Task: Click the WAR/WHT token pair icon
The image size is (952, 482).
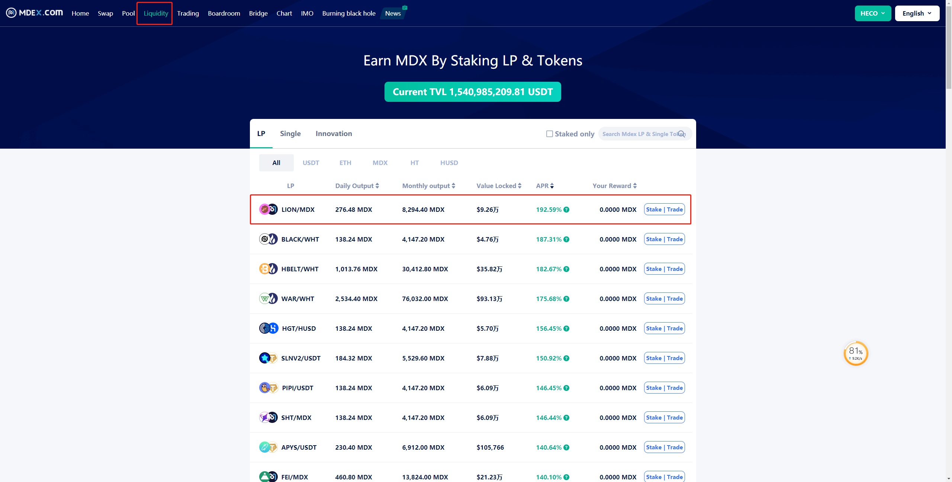Action: (x=268, y=298)
